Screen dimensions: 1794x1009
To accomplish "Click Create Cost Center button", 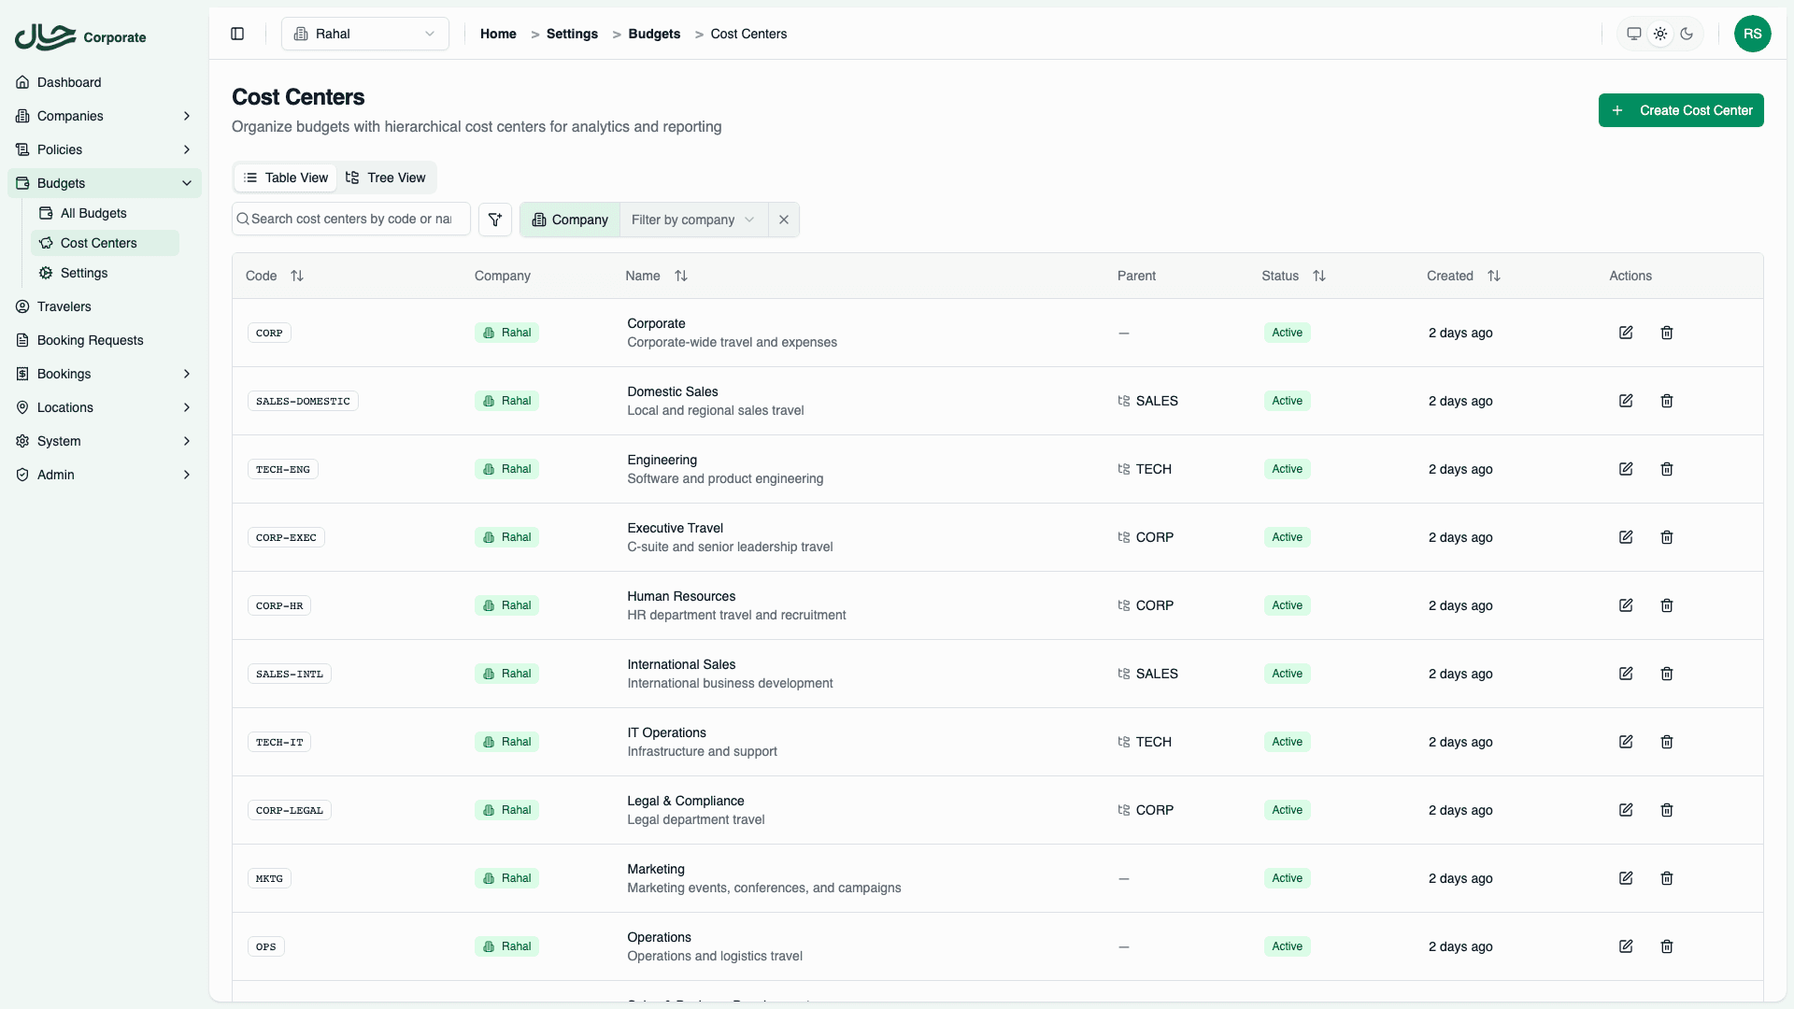I will (1680, 110).
